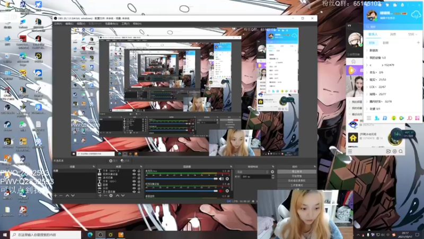Click the 开始录制 button in OBS controls
This screenshot has width=424, height=239.
pyautogui.click(x=297, y=176)
